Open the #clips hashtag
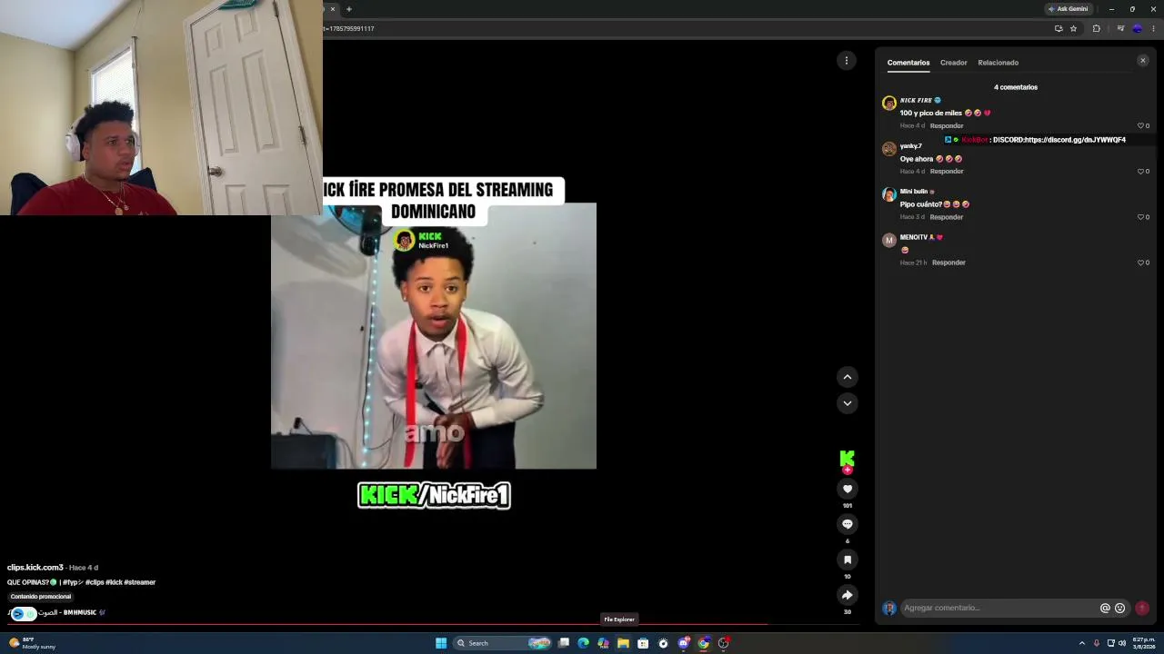 click(95, 582)
